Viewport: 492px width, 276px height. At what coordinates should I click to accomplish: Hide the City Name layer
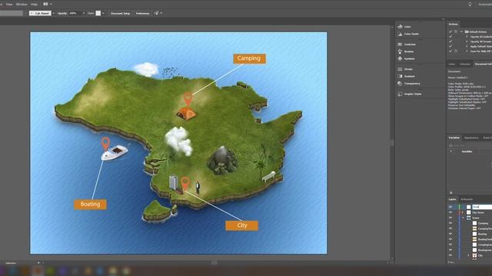click(x=450, y=212)
